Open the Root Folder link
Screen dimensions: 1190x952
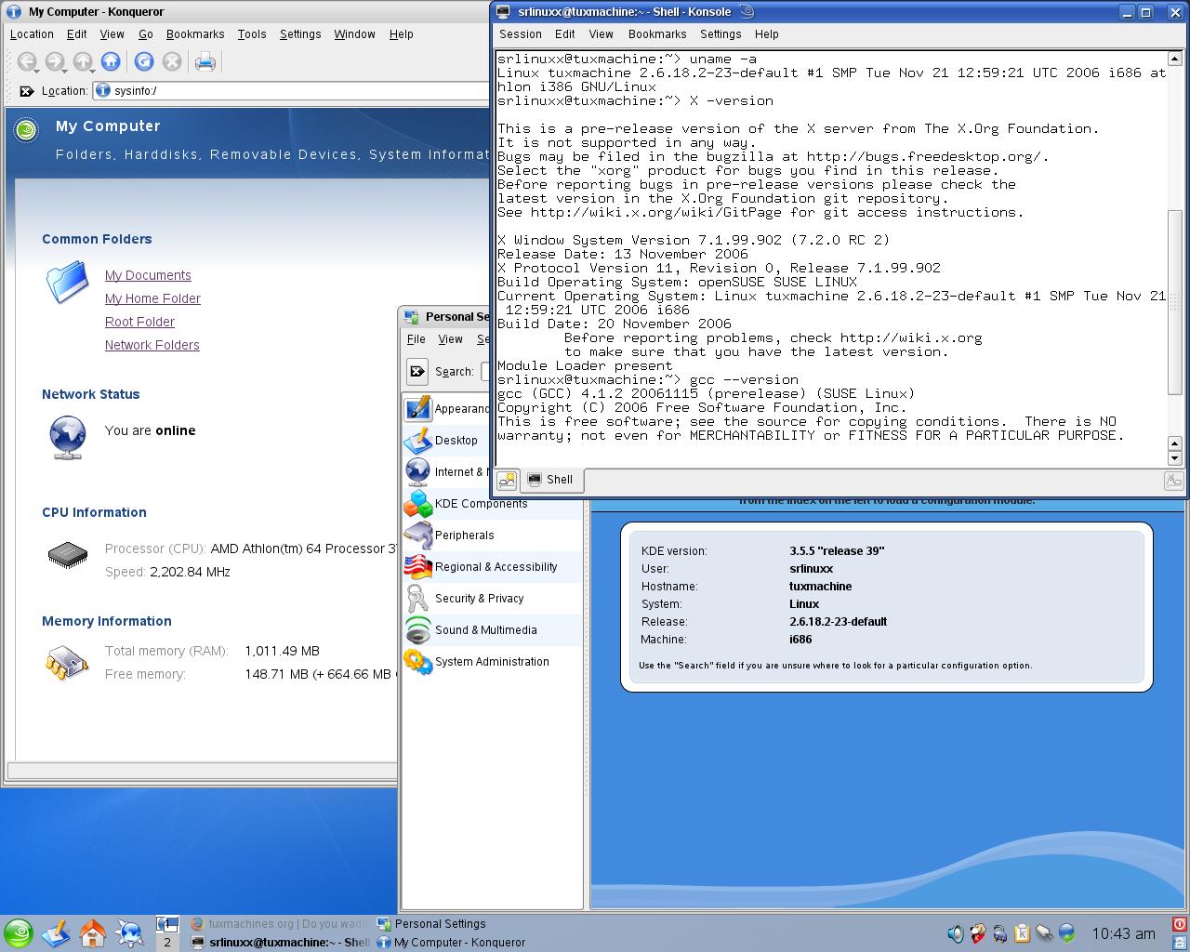point(139,322)
